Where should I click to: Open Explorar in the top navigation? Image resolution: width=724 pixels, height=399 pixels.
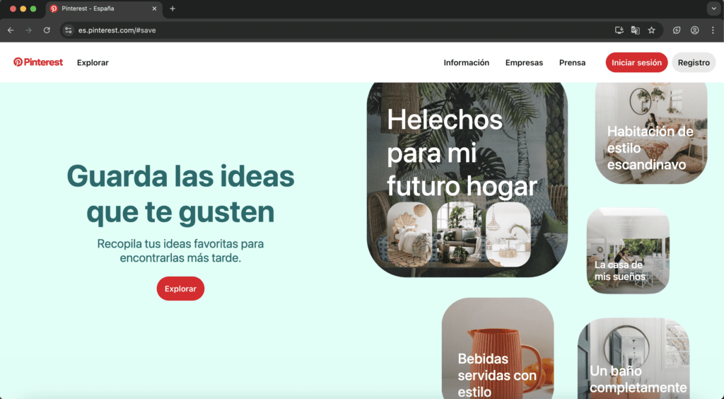(x=93, y=62)
